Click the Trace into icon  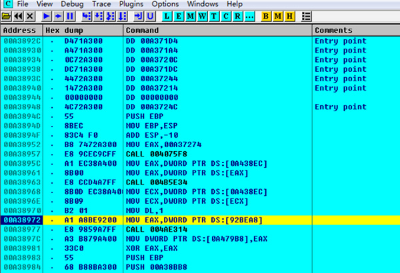[x=111, y=17]
